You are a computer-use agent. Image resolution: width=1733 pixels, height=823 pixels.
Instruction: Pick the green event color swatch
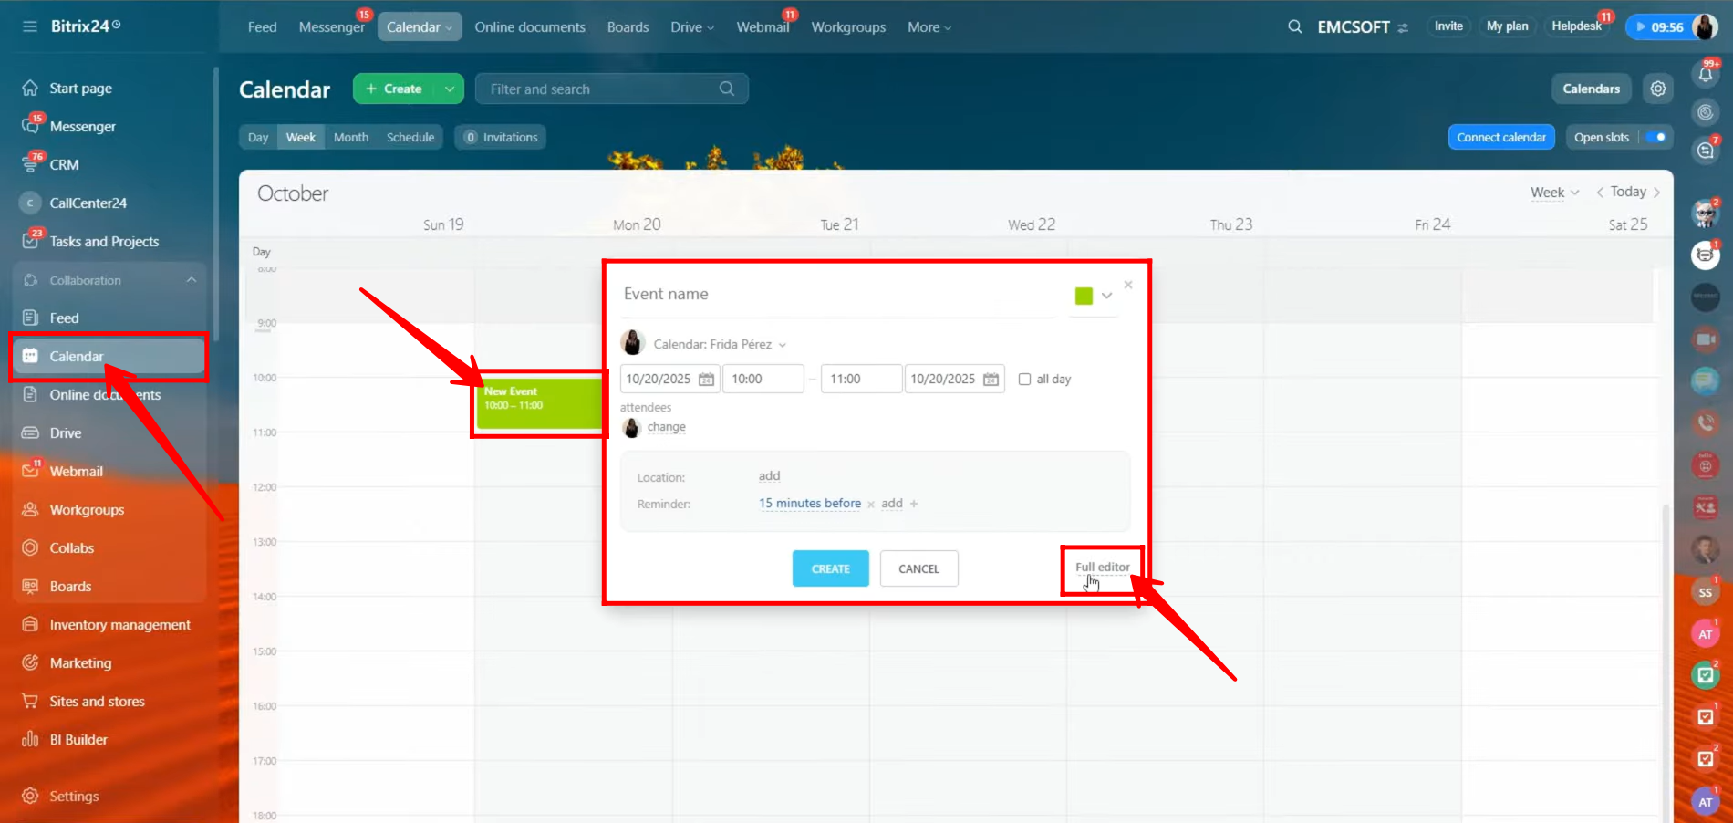tap(1084, 296)
